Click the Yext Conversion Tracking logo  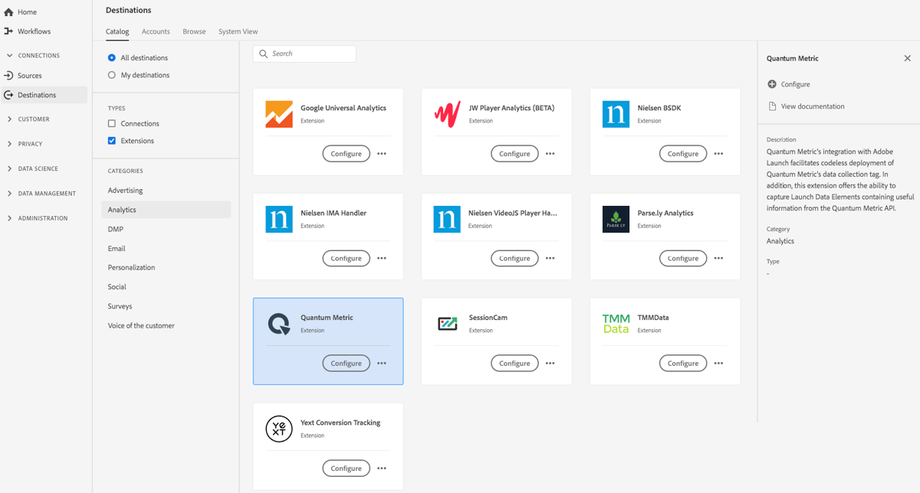pyautogui.click(x=279, y=429)
